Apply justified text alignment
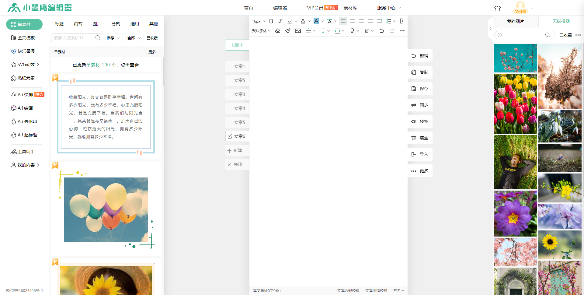The height and width of the screenshot is (295, 584). pos(370,21)
